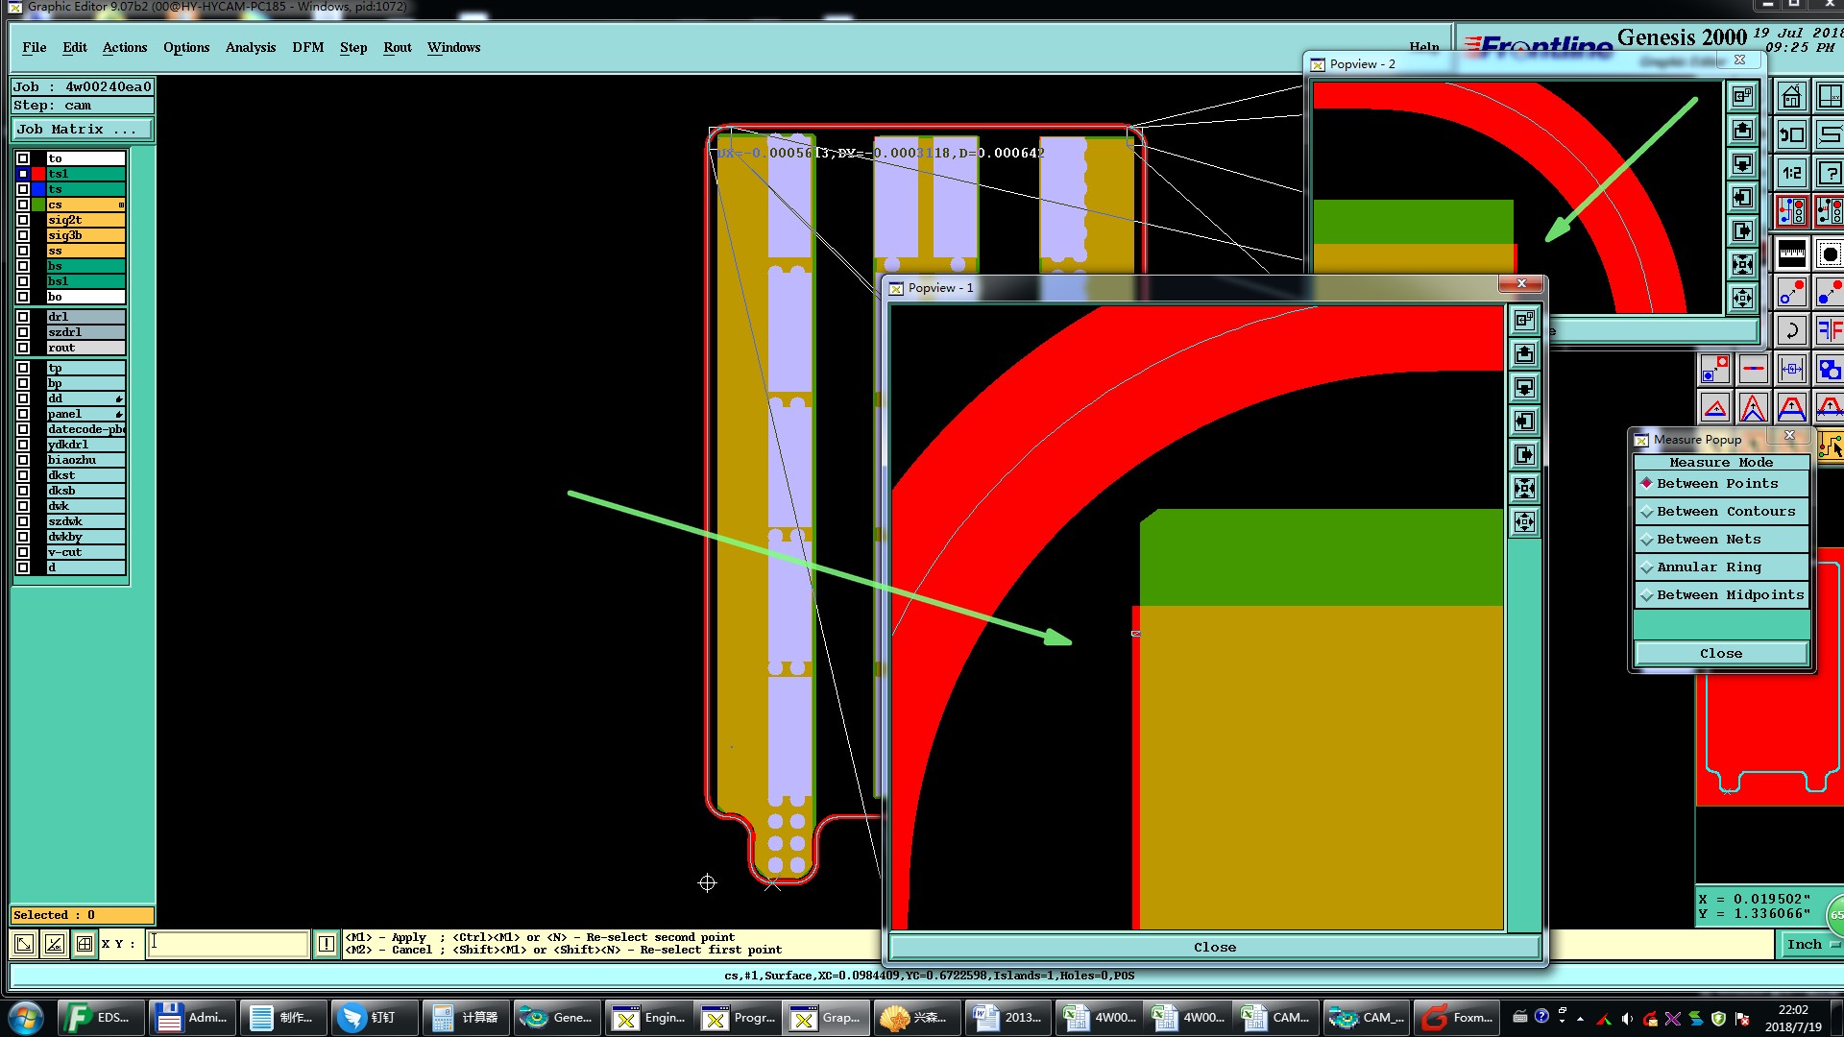This screenshot has width=1844, height=1037.
Task: Click Close in the Measure Popup
Action: click(1721, 653)
